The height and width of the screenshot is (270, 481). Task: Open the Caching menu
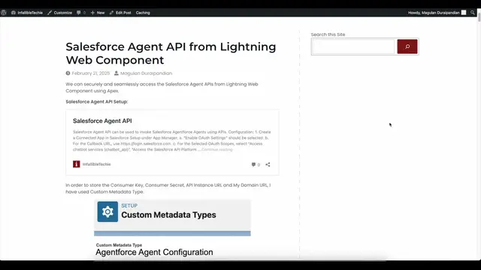[x=143, y=13]
